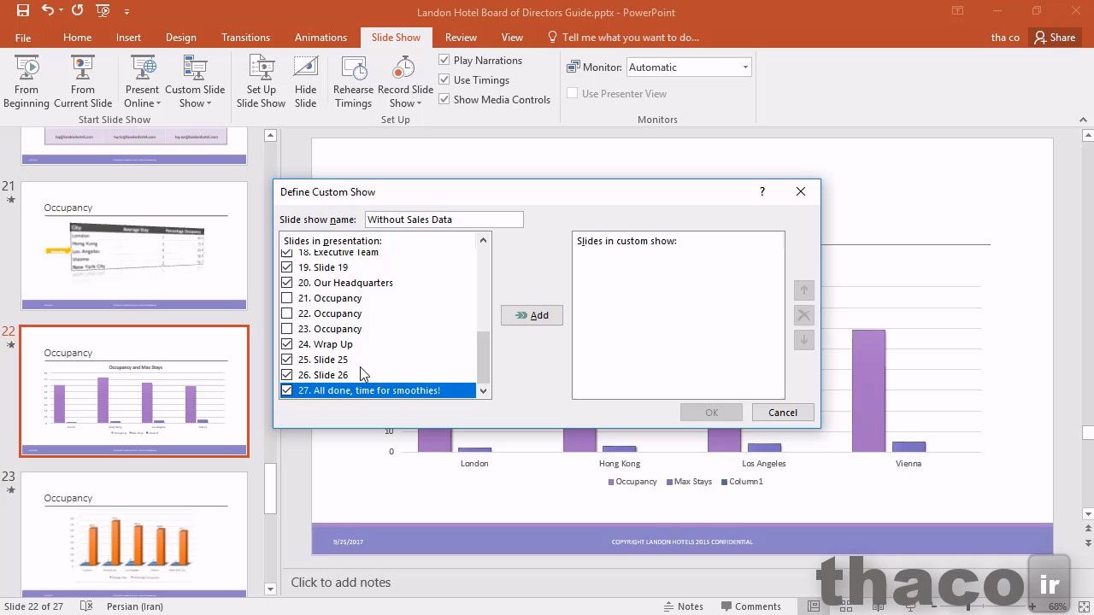
Task: Open Custom Slide Show menu
Action: 195,82
